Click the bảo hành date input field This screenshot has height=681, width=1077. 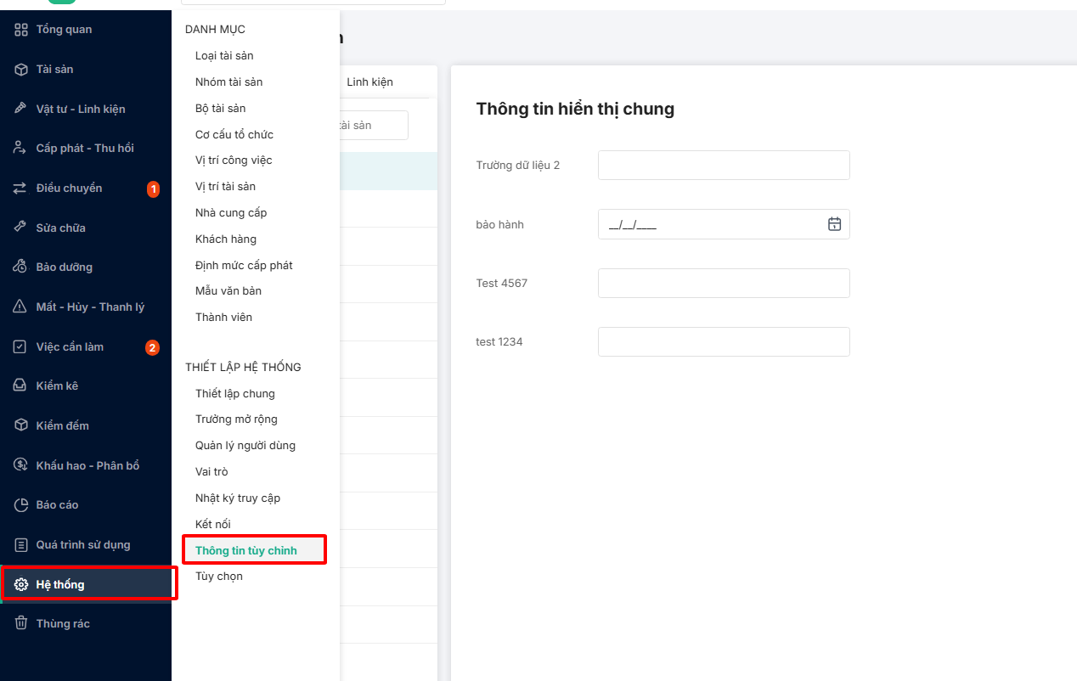pos(724,224)
